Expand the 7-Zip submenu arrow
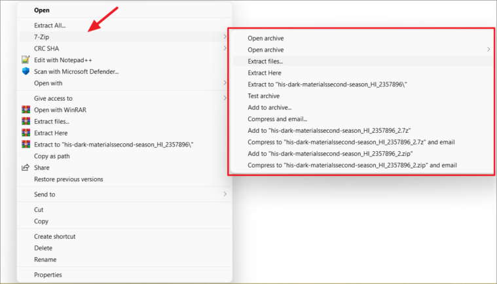The width and height of the screenshot is (497, 284). click(225, 37)
